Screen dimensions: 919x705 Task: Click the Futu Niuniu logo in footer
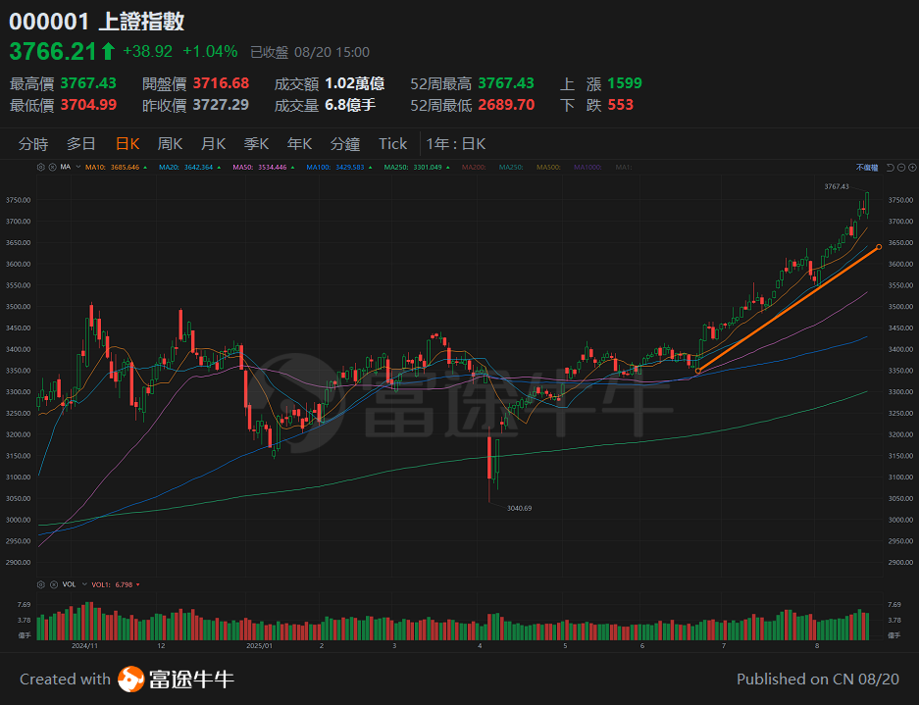click(175, 679)
